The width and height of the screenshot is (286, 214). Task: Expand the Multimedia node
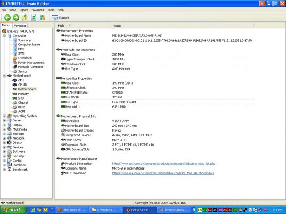pyautogui.click(x=4, y=129)
